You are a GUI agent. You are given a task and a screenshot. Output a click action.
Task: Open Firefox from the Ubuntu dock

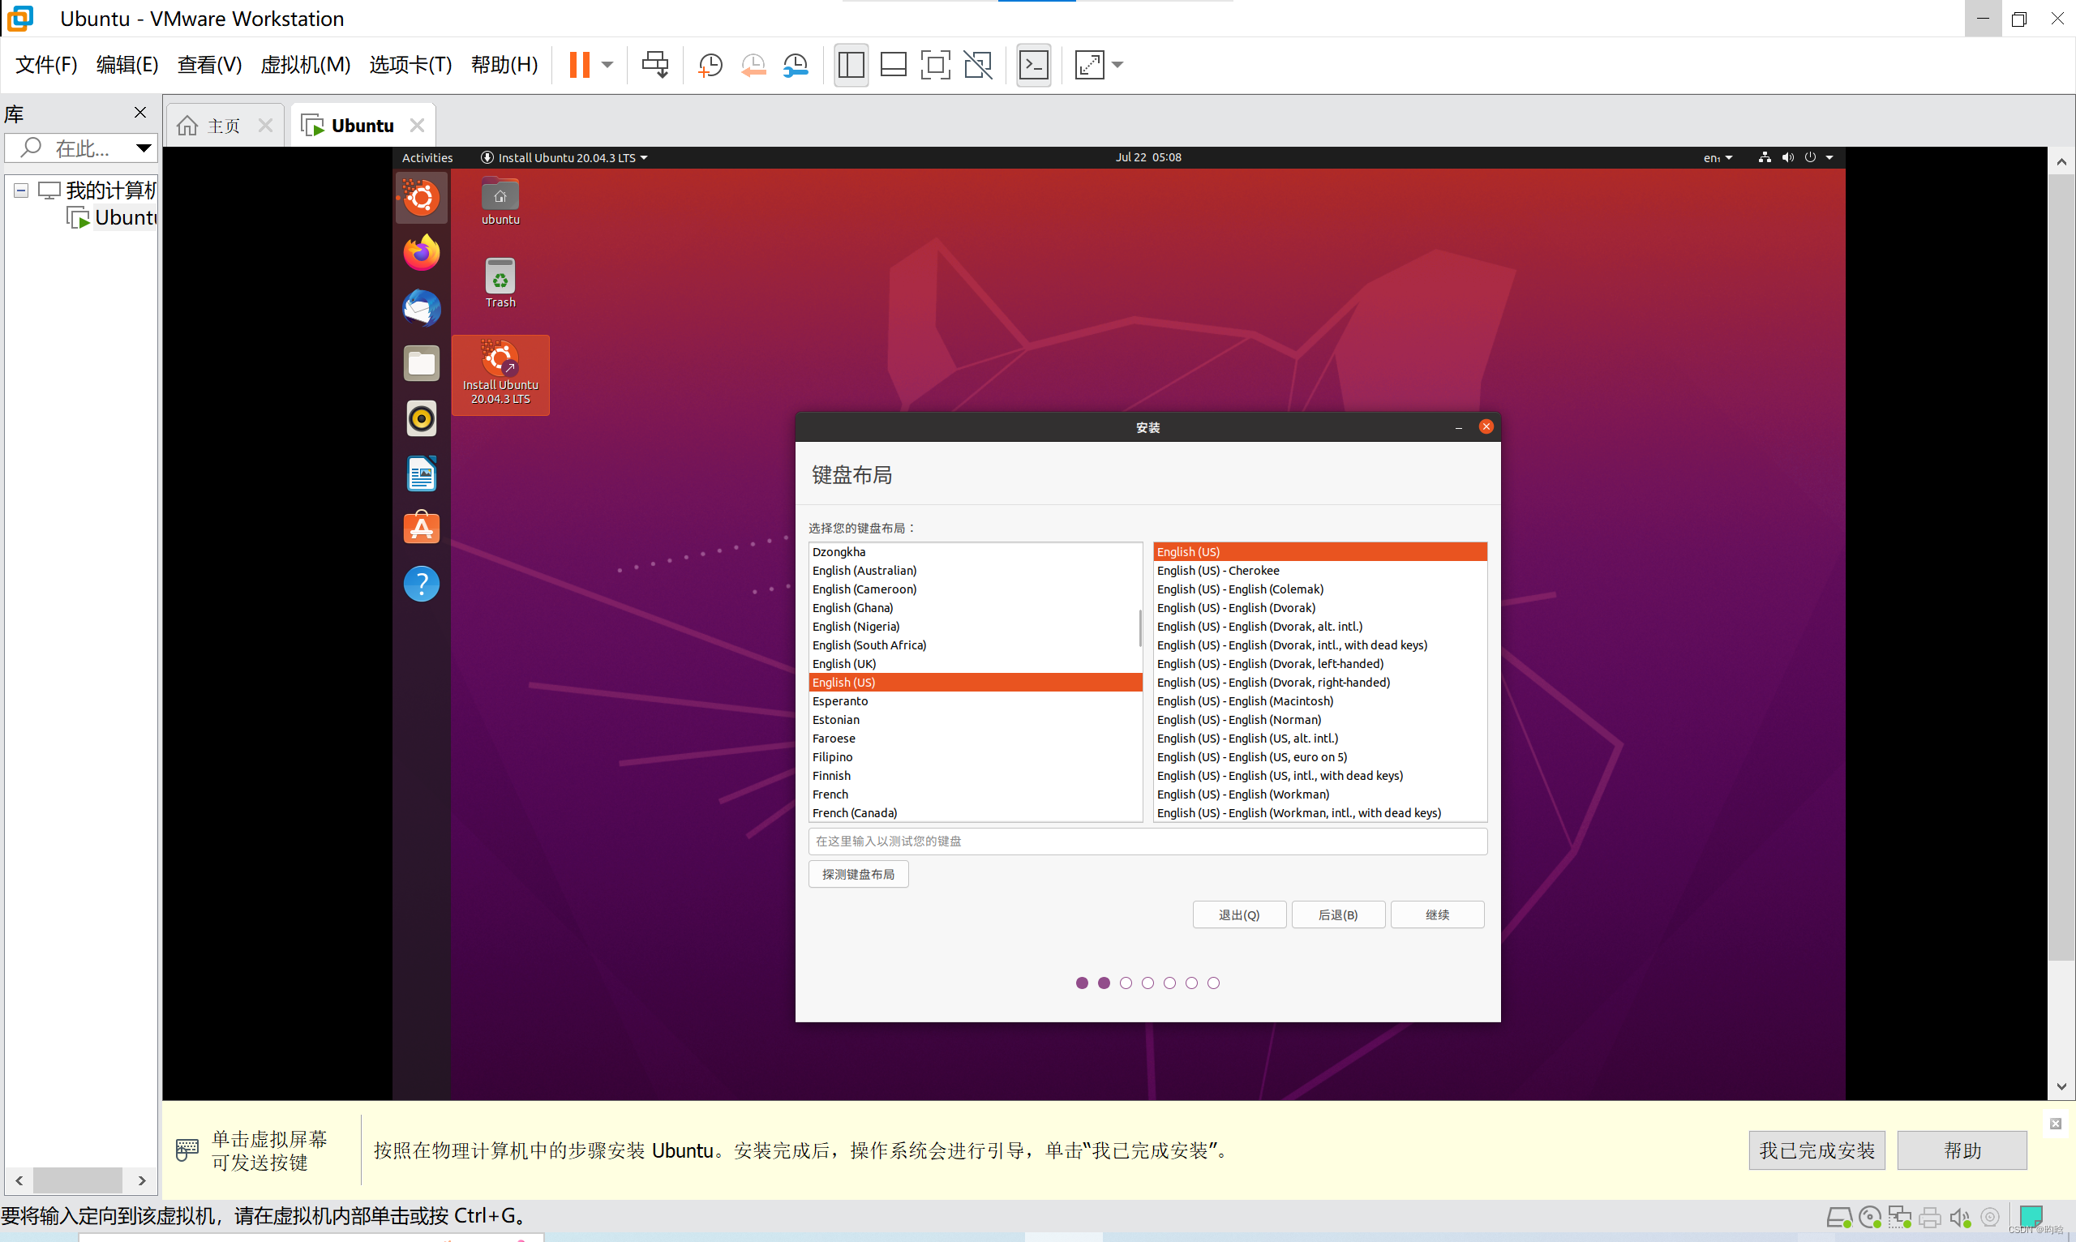421,252
